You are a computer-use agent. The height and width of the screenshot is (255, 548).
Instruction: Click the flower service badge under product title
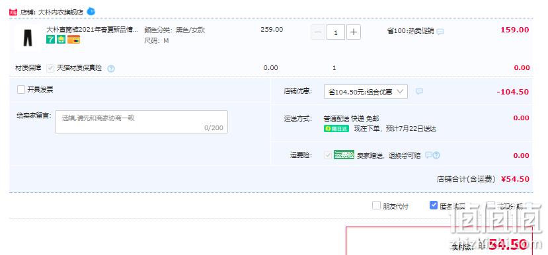pos(61,40)
